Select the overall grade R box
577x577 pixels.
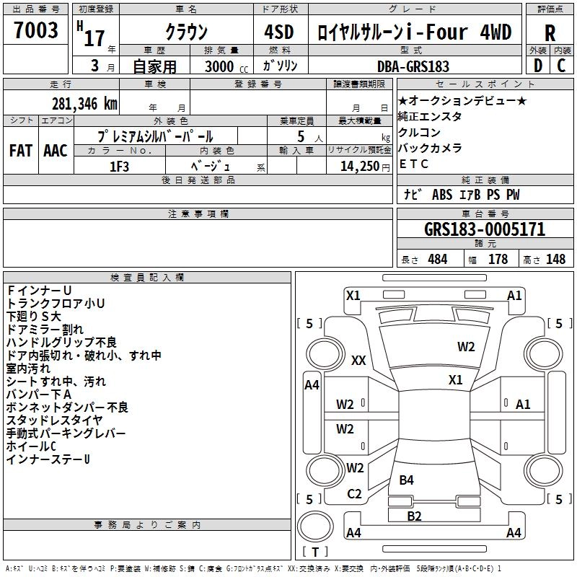(550, 32)
